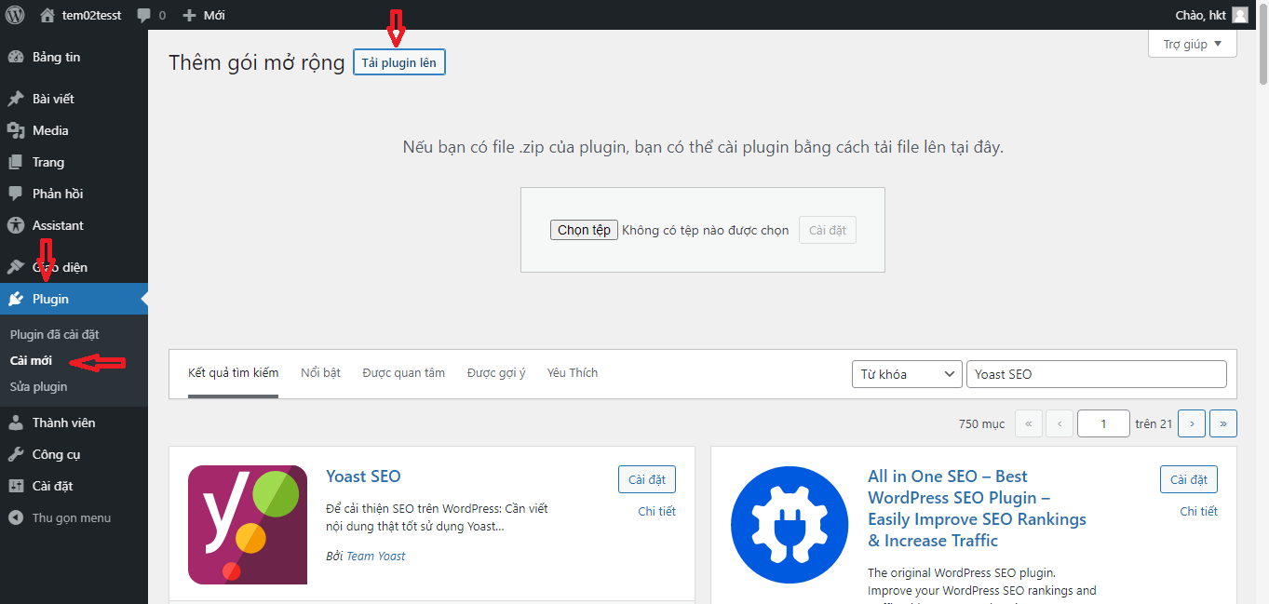
Task: Click the WordPress logo icon
Action: (15, 15)
